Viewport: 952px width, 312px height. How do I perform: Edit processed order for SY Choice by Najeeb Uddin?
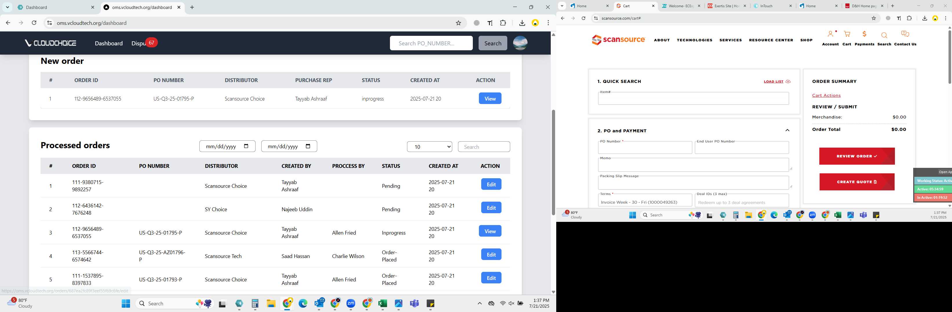(491, 207)
